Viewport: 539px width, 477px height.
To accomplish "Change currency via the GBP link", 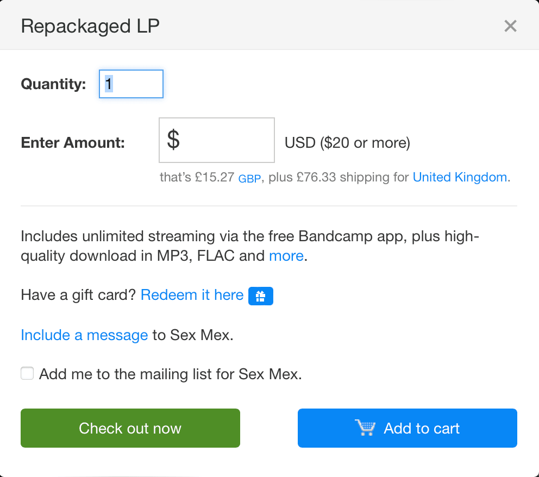I will point(249,179).
